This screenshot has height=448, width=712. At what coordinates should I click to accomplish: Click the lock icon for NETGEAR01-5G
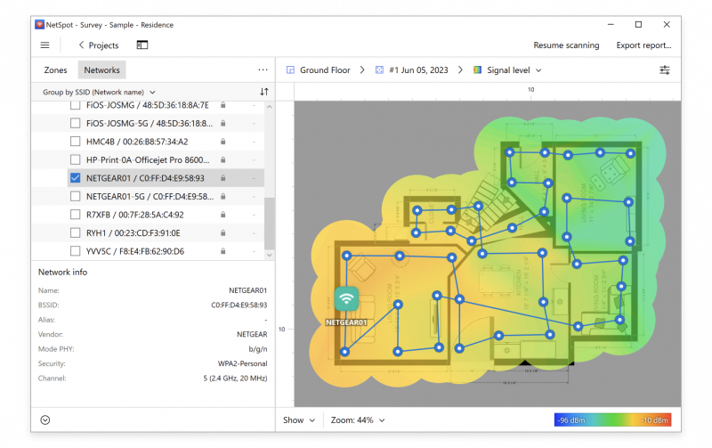(x=223, y=196)
